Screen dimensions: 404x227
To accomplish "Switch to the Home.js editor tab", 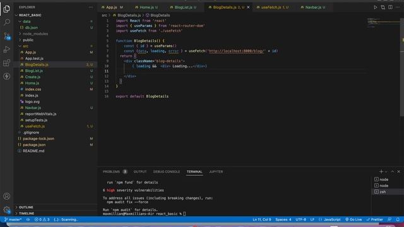I will coord(147,7).
